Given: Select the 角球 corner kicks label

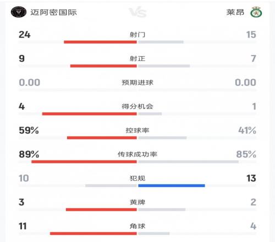Looking at the screenshot, I should point(137,226).
